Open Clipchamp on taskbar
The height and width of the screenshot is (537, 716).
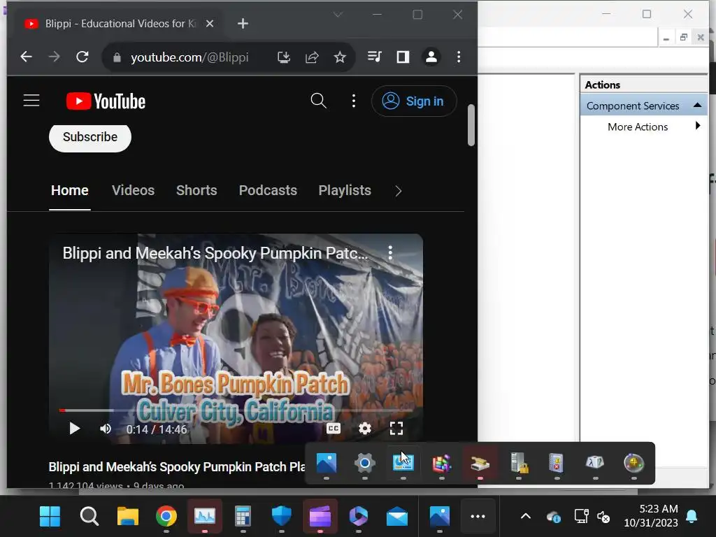point(320,517)
